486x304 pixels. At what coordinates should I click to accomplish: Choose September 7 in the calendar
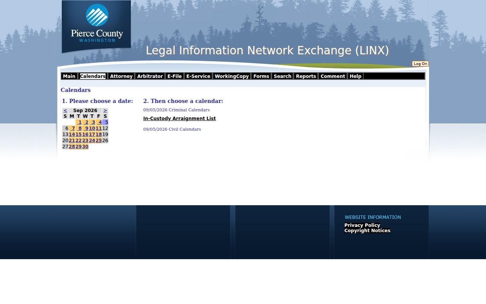(72, 128)
